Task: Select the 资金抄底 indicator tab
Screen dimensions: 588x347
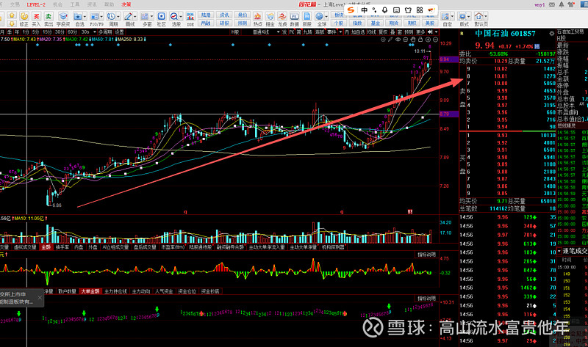Action: 210,291
